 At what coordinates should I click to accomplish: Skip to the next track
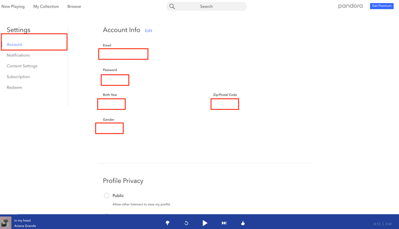[x=224, y=223]
